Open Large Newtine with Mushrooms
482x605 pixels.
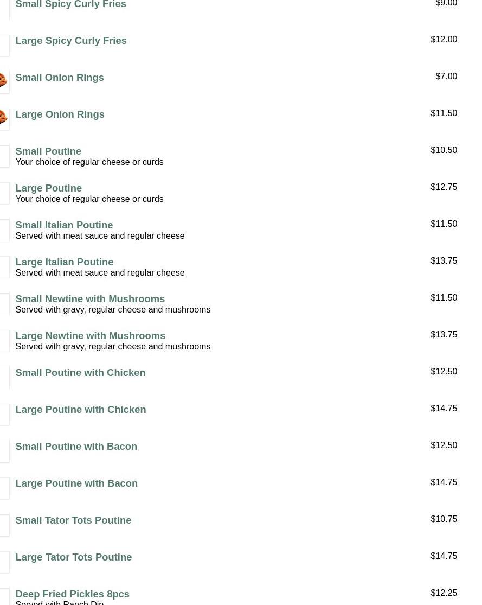(90, 336)
